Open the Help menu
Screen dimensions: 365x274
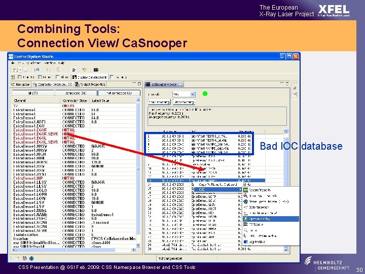click(61, 63)
